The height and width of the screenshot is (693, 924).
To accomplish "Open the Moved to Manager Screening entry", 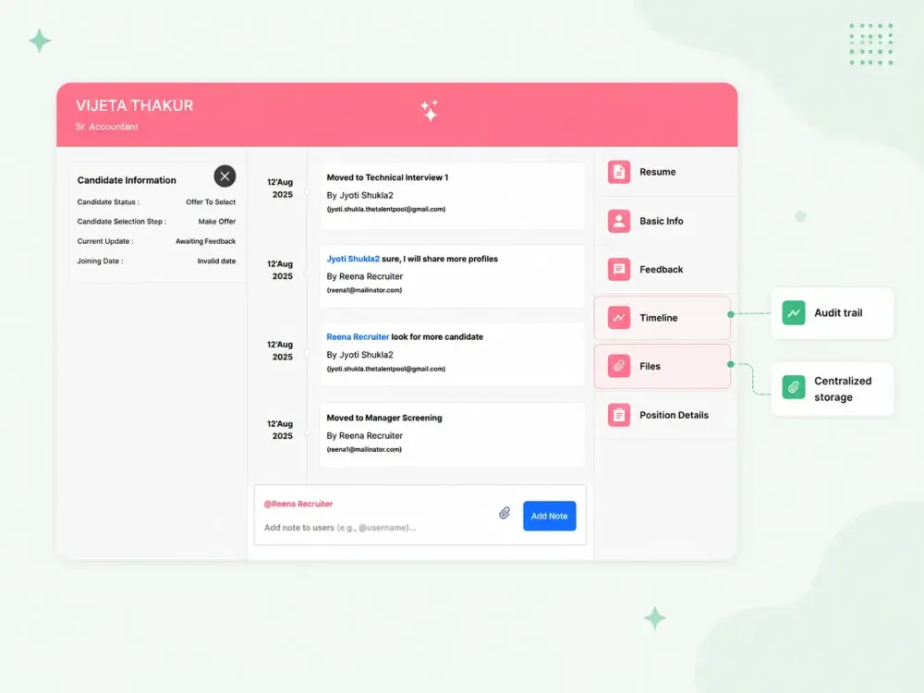I will [453, 435].
